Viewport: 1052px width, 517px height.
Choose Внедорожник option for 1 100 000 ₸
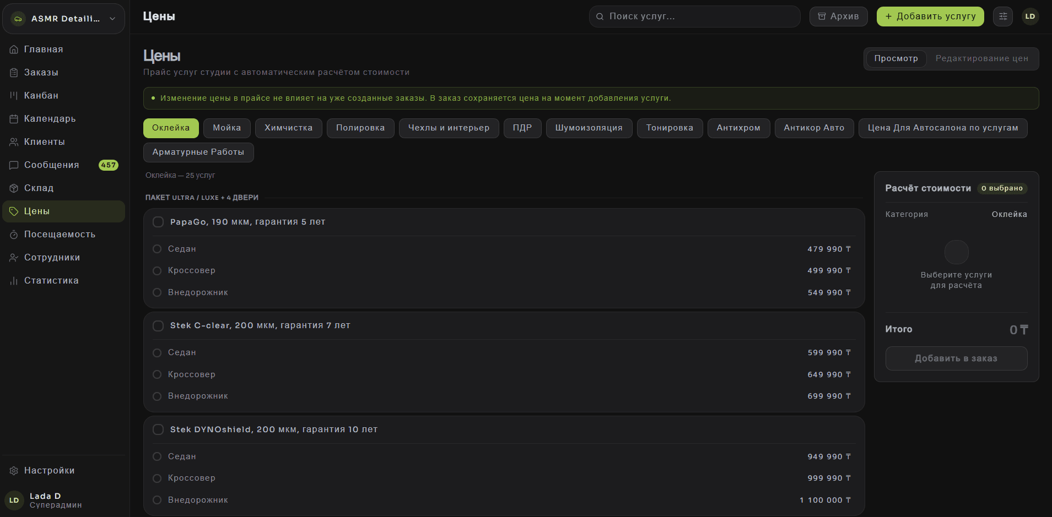[x=157, y=500]
